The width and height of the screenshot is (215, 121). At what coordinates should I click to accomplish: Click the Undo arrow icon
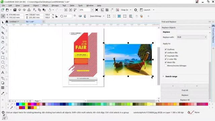pyautogui.click(x=50, y=10)
